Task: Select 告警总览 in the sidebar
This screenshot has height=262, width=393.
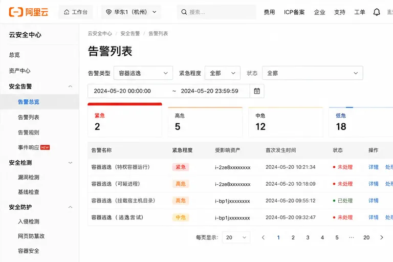Action: point(29,102)
